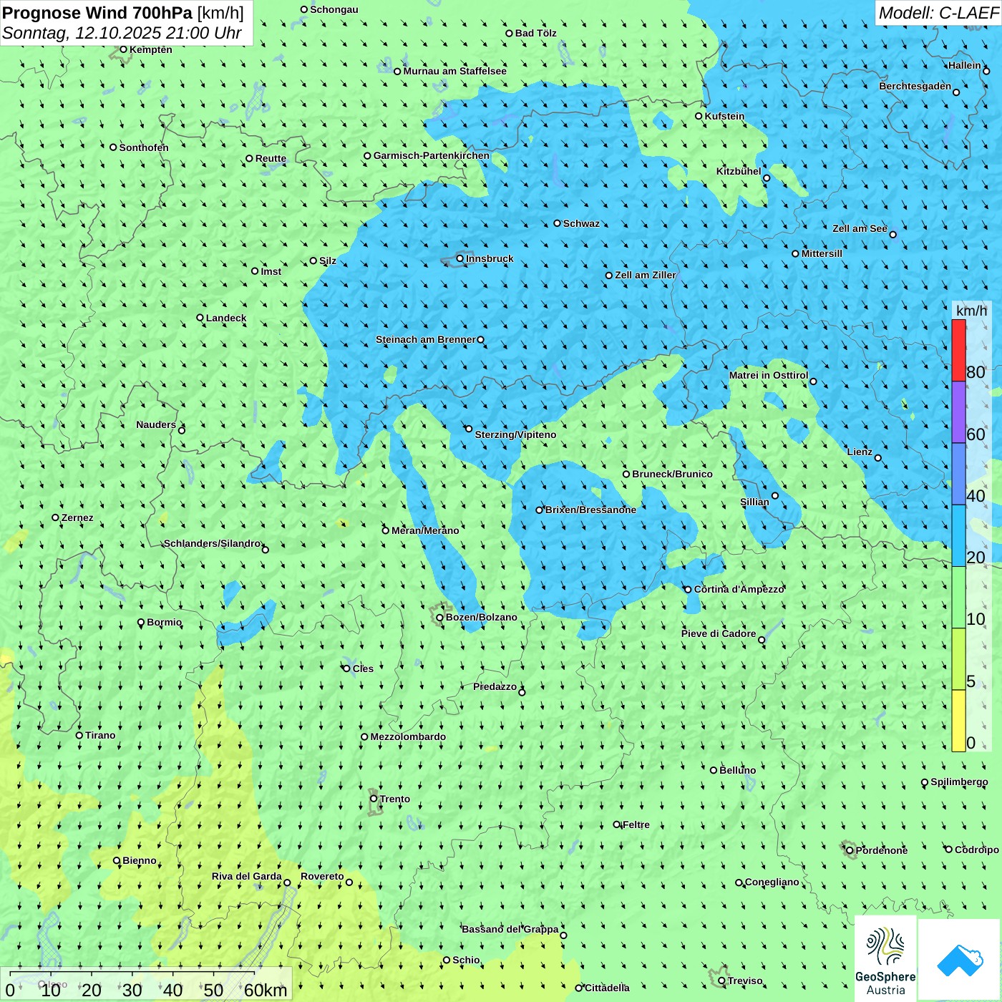Click the Bormio label

(164, 622)
